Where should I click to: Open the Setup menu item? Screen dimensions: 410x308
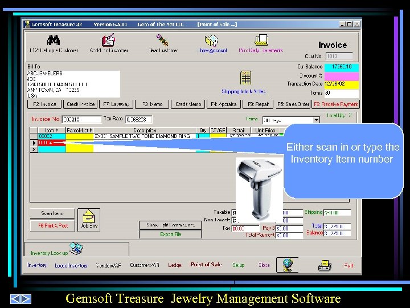(238, 265)
